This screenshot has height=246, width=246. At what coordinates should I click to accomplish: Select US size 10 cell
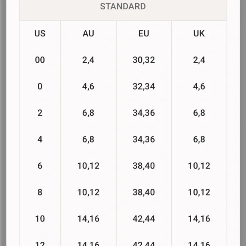pyautogui.click(x=40, y=219)
